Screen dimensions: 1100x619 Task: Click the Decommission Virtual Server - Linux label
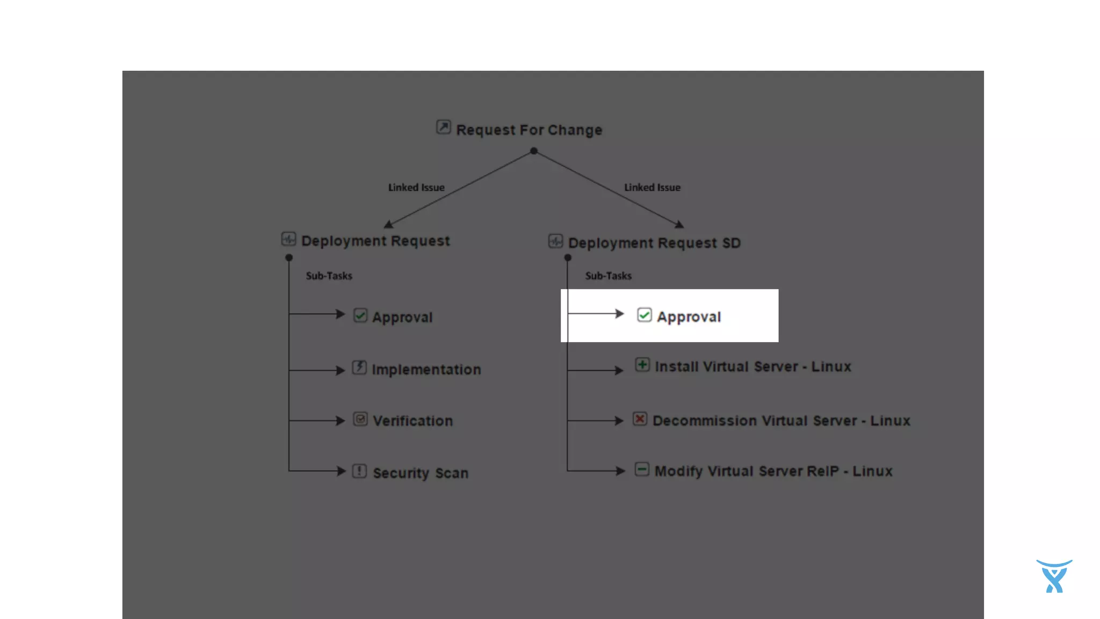[x=781, y=421]
